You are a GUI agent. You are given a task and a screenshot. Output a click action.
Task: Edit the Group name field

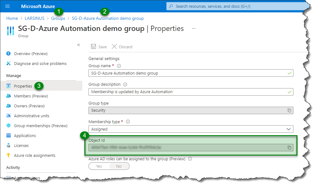tap(191, 73)
